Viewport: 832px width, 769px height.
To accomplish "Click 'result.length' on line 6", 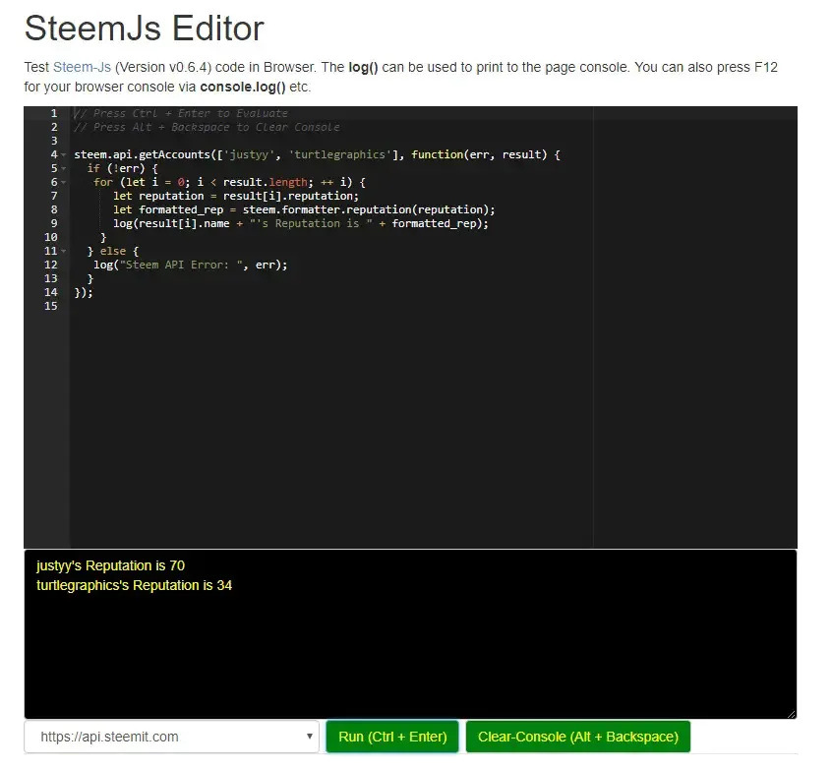I will (x=266, y=182).
